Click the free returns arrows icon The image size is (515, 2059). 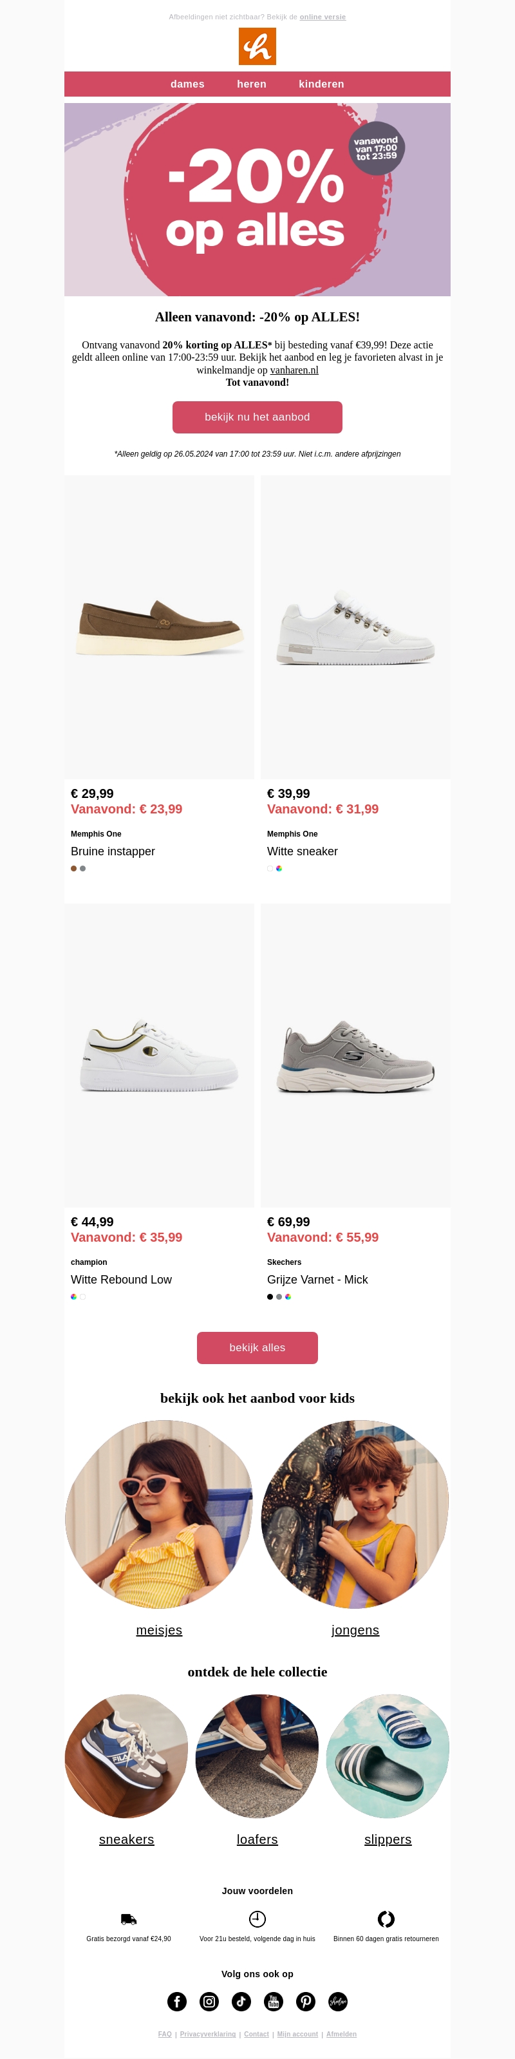(x=386, y=1919)
